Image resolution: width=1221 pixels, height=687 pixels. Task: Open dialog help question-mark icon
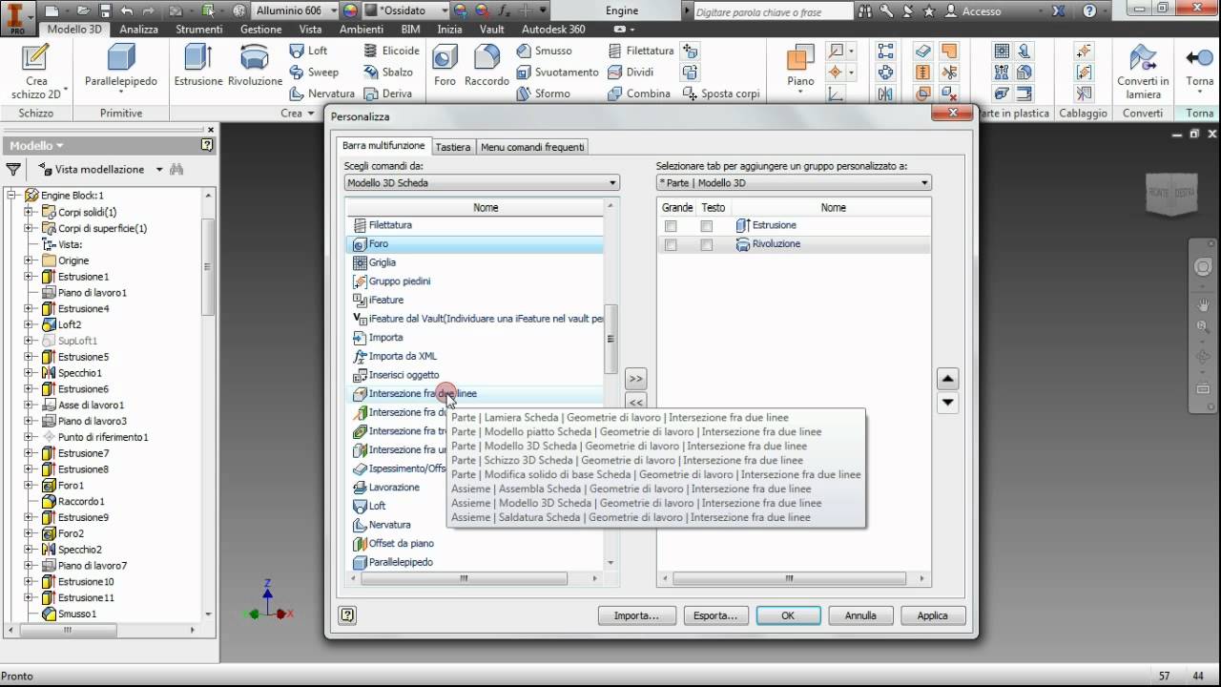[347, 615]
